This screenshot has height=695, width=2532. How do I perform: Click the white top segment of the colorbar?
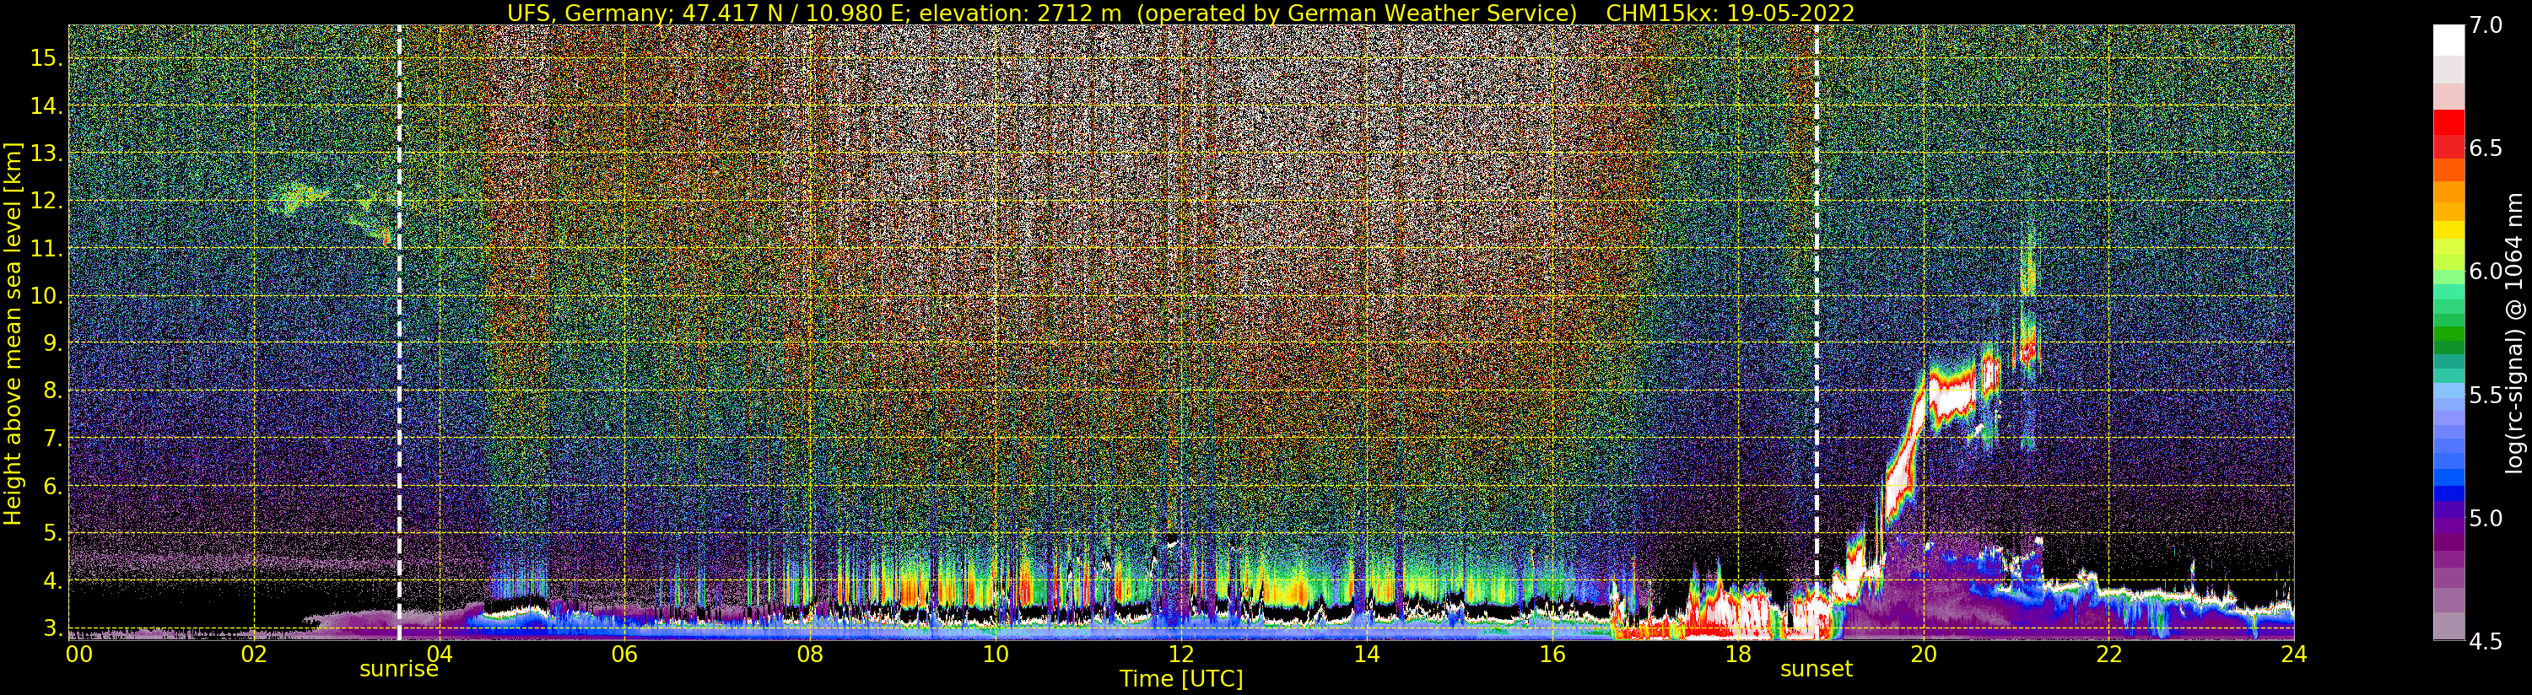click(2448, 40)
